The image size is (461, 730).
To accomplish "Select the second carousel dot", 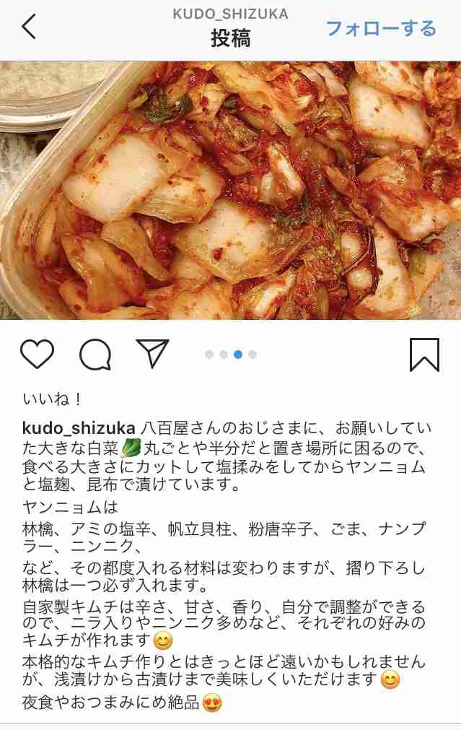I will (x=224, y=355).
